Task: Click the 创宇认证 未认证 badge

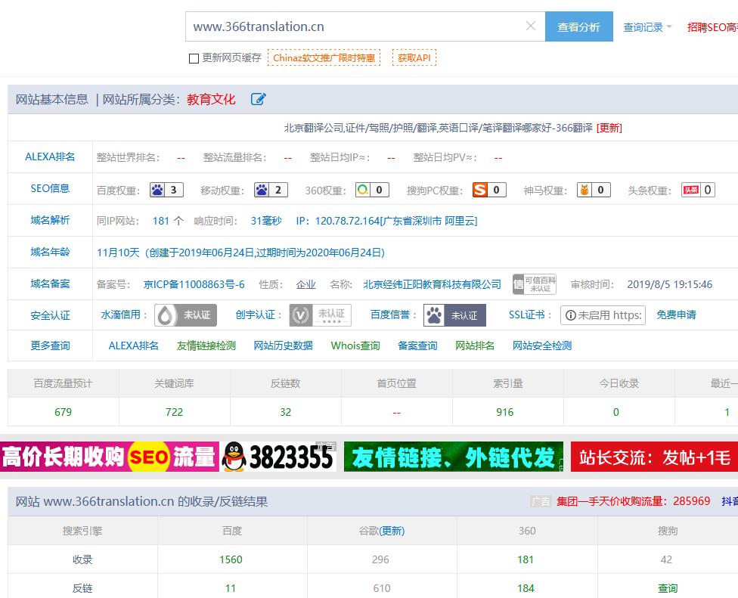Action: click(x=320, y=315)
